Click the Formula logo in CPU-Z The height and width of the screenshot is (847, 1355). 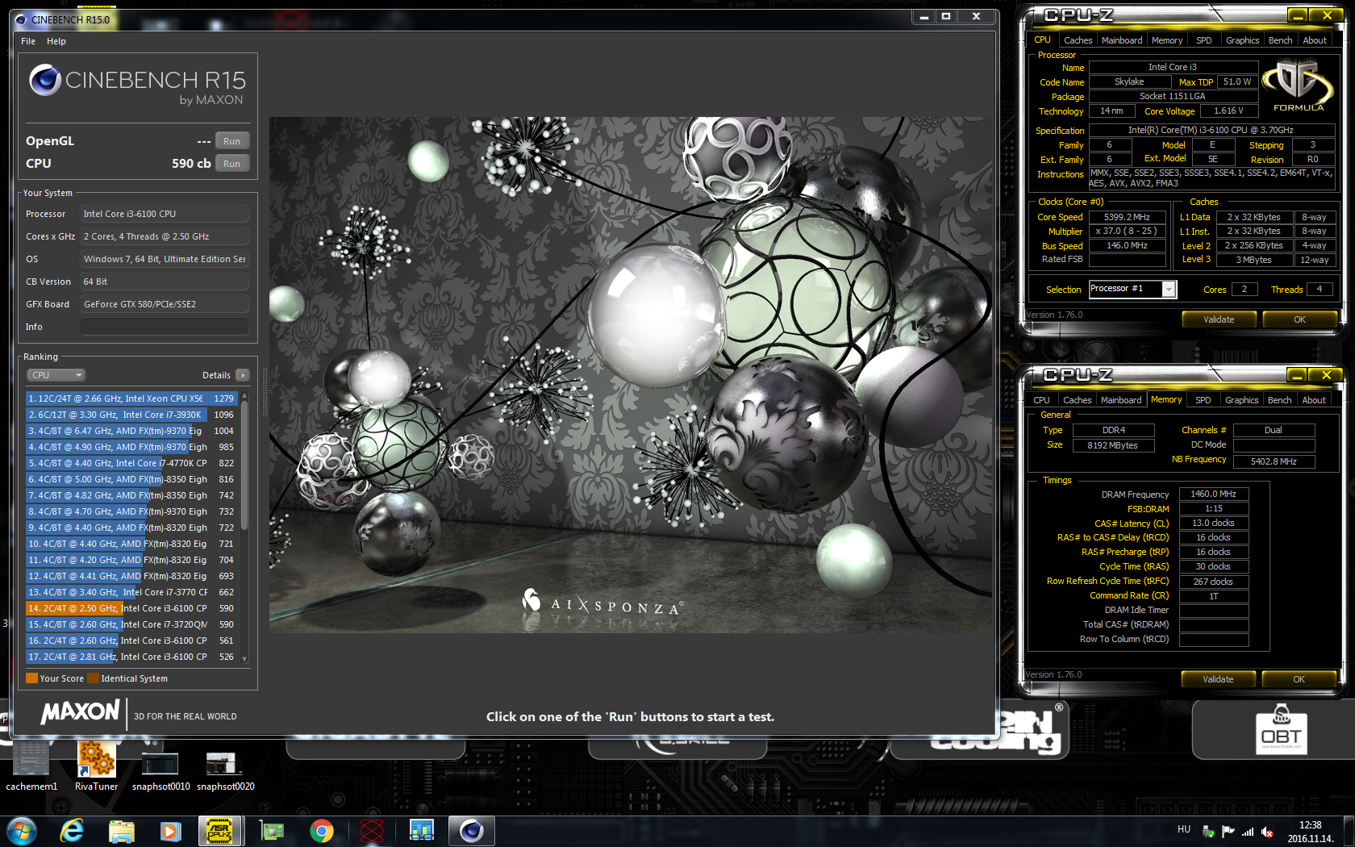click(x=1298, y=87)
